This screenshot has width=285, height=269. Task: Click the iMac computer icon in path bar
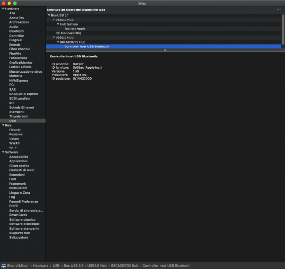[x=4, y=265]
